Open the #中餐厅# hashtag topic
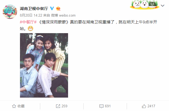Viewport: 169px width, 111px height. (28, 22)
